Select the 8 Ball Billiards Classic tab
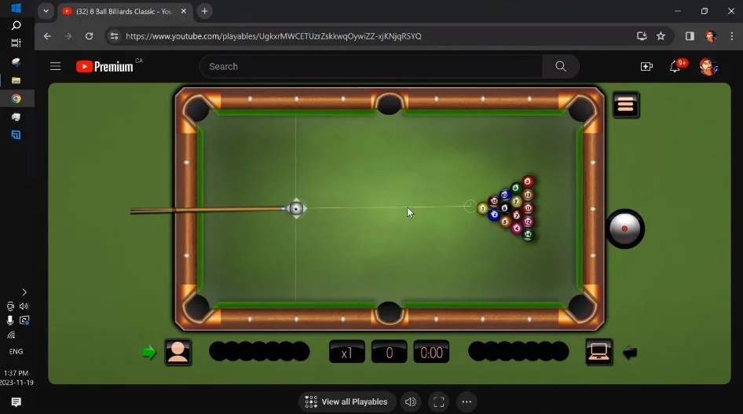Image resolution: width=743 pixels, height=414 pixels. click(122, 11)
